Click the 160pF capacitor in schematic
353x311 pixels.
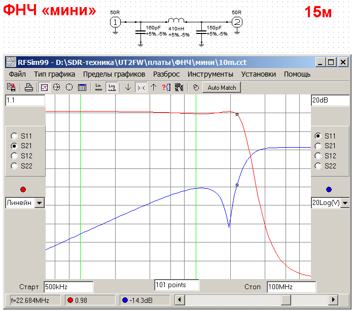140,32
